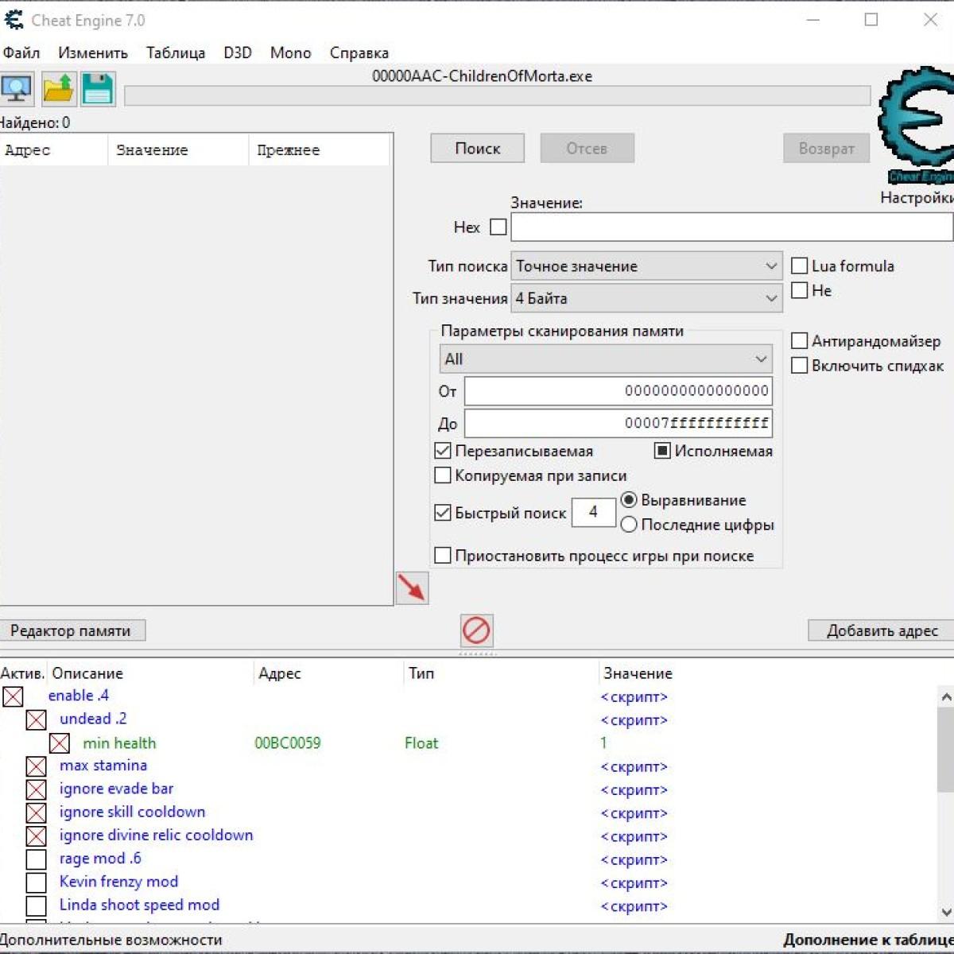Click the open folder icon in toolbar
This screenshot has height=954, width=954.
tap(58, 89)
